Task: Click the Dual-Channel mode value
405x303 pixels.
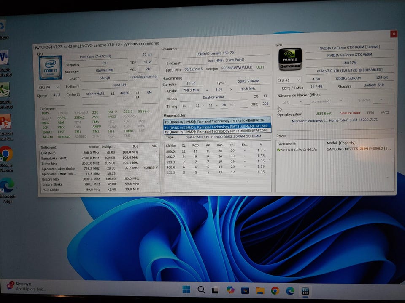Action: pyautogui.click(x=213, y=97)
